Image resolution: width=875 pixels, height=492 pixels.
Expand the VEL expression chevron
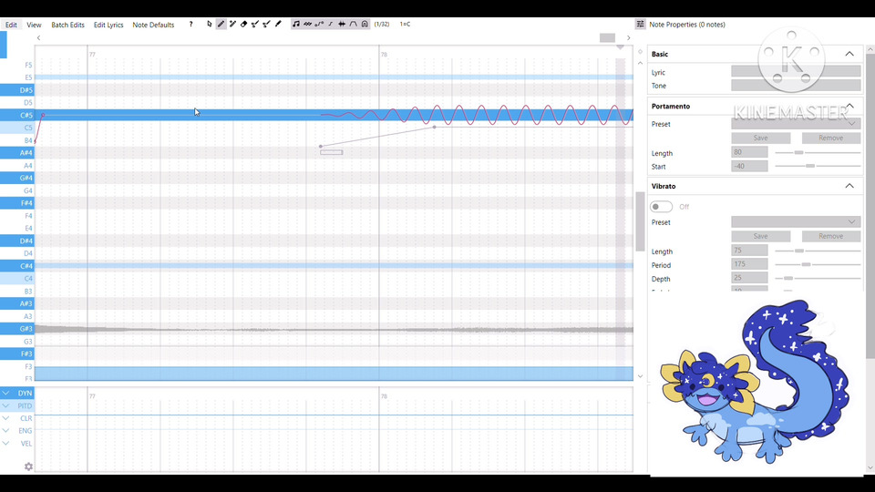pyautogui.click(x=5, y=443)
